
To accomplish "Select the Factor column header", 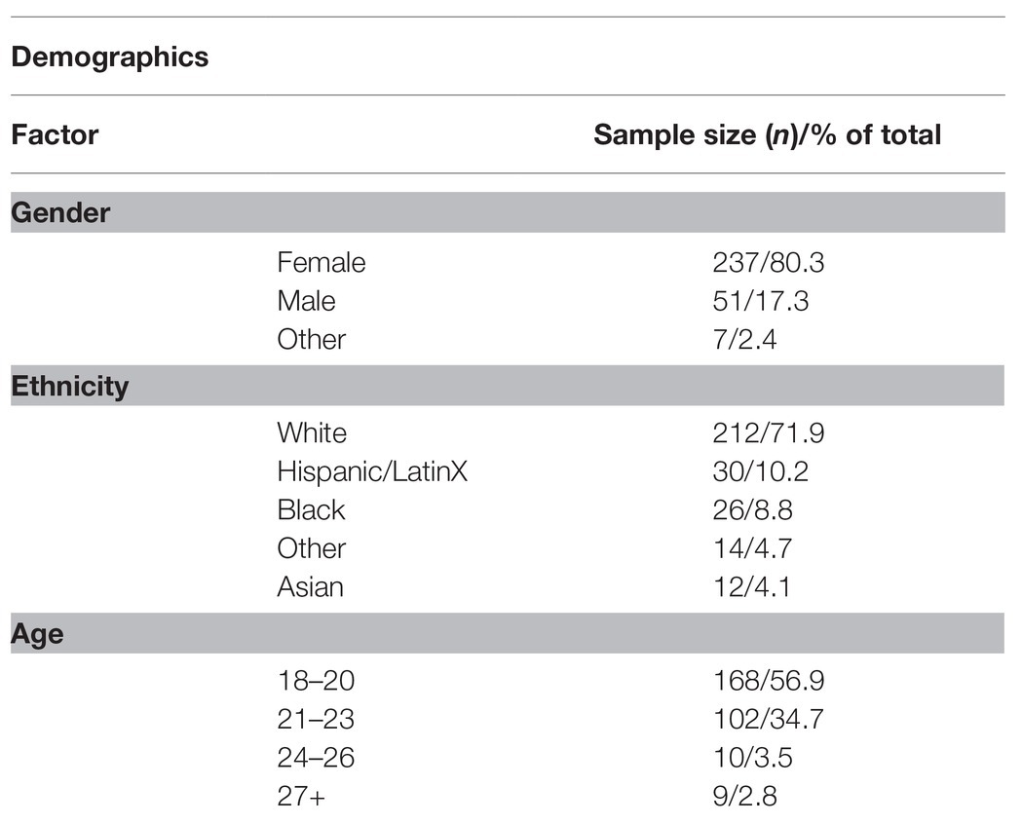I will [55, 134].
